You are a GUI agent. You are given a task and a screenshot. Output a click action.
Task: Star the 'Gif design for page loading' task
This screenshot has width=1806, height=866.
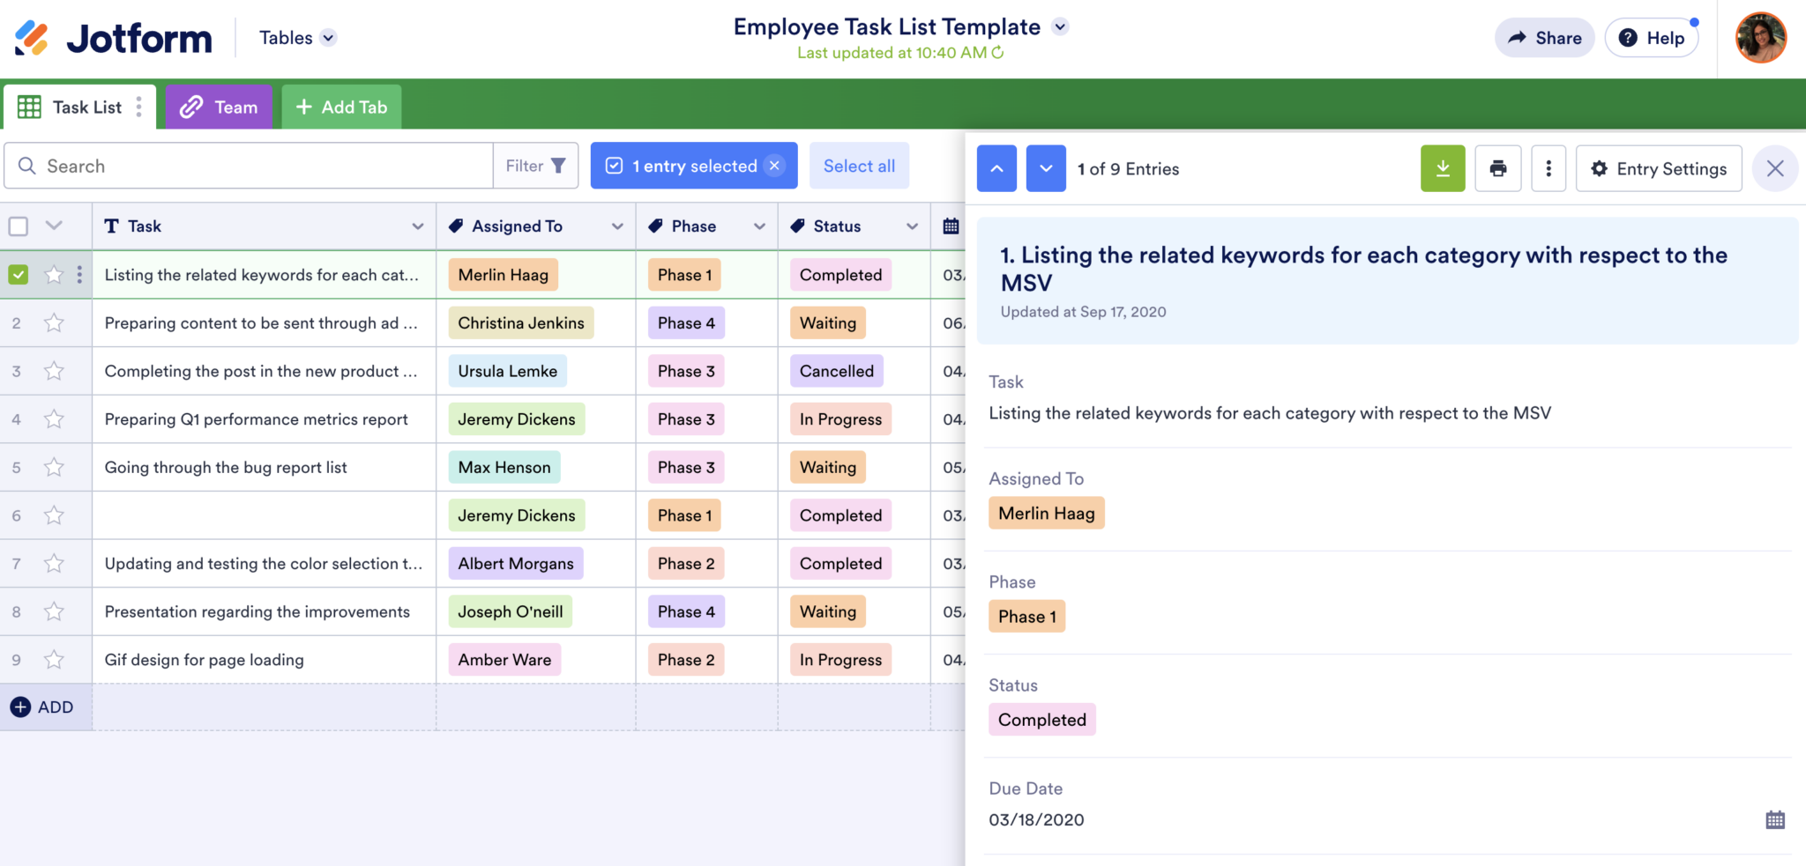click(x=54, y=659)
